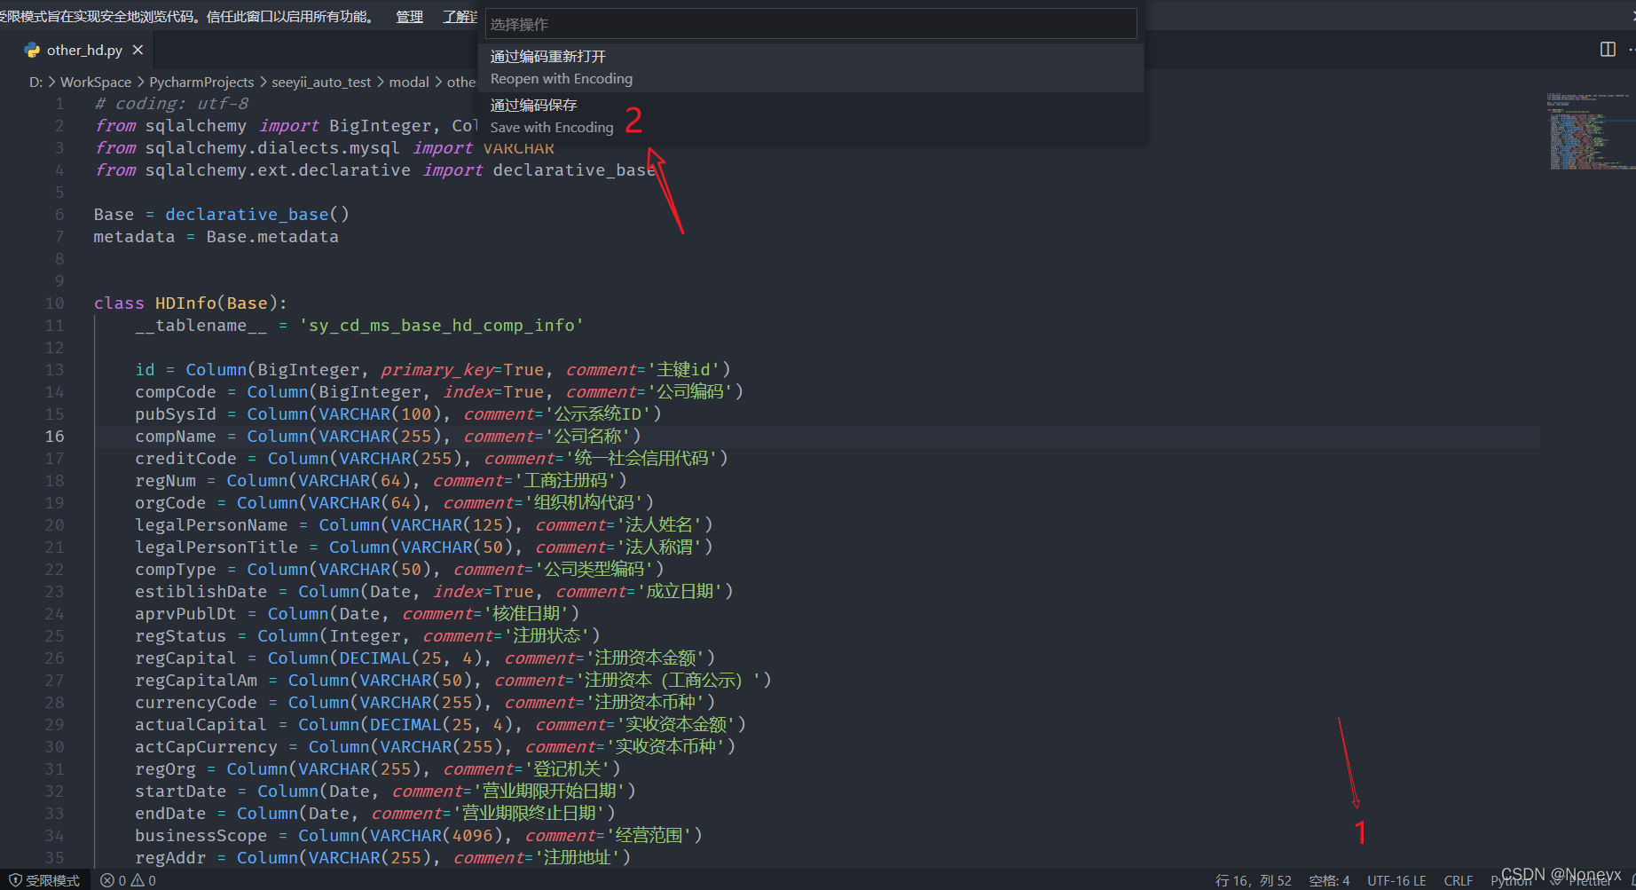Image resolution: width=1636 pixels, height=890 pixels.
Task: Click 'metadata = Base.metadata' line
Action: tap(216, 236)
